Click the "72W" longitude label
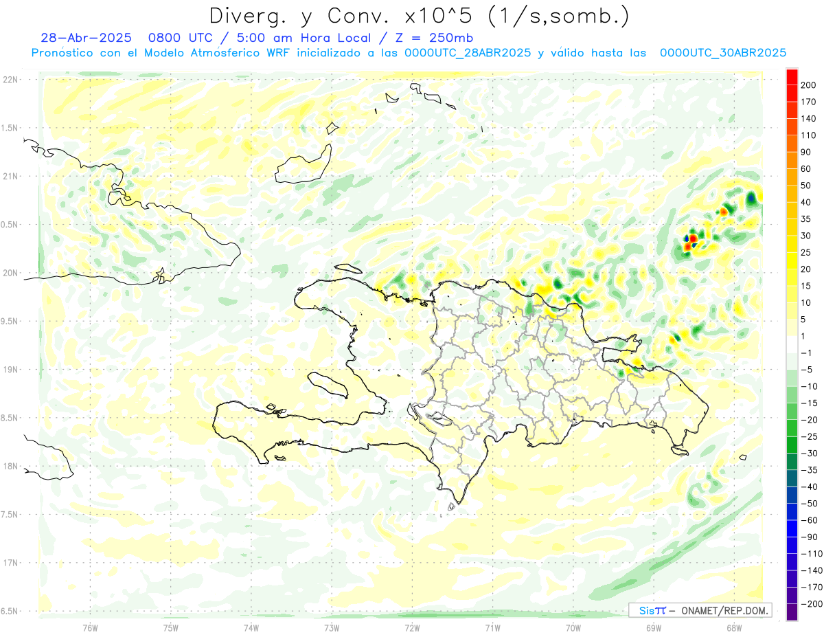This screenshot has height=637, width=824. pyautogui.click(x=412, y=627)
